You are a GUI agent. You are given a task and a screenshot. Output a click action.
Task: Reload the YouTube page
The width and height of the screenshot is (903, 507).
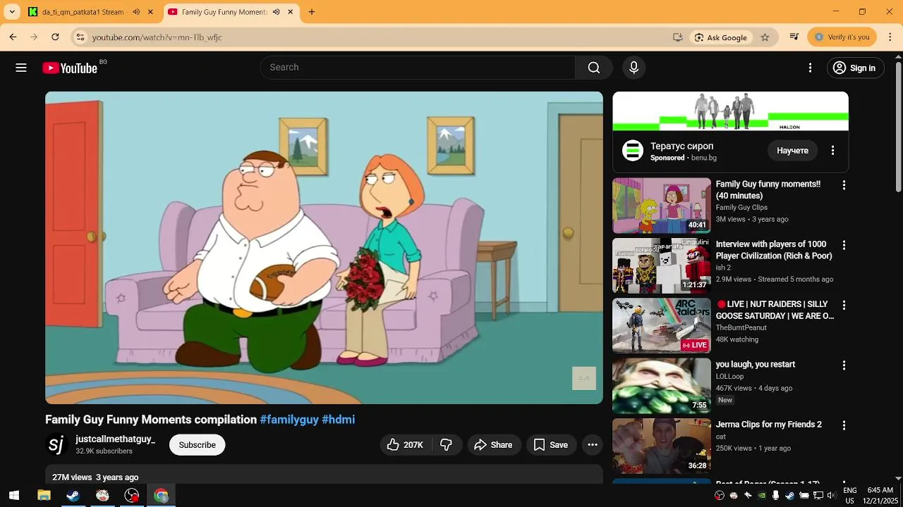pos(55,37)
